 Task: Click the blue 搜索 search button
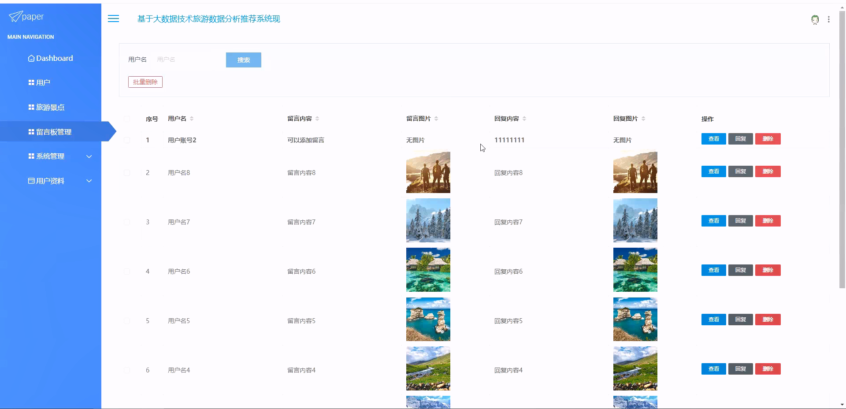(243, 60)
